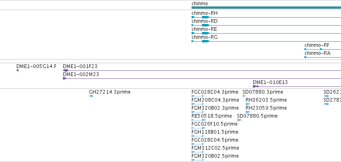Select the DME1-001F23 purple feature start
341x162 pixels.
[x=65, y=70]
